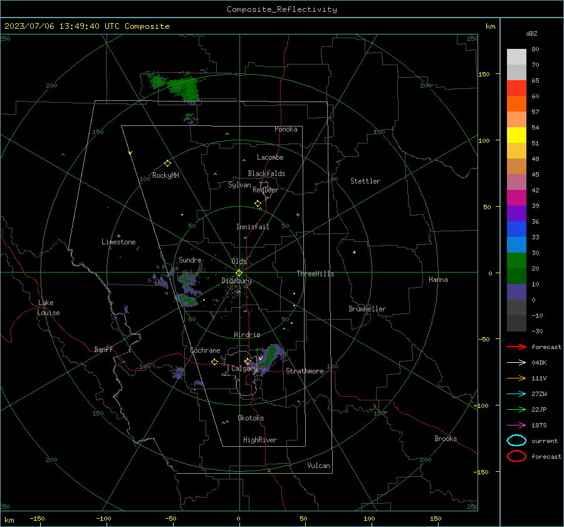
Task: Click the Lacombe city label
Action: coord(270,157)
